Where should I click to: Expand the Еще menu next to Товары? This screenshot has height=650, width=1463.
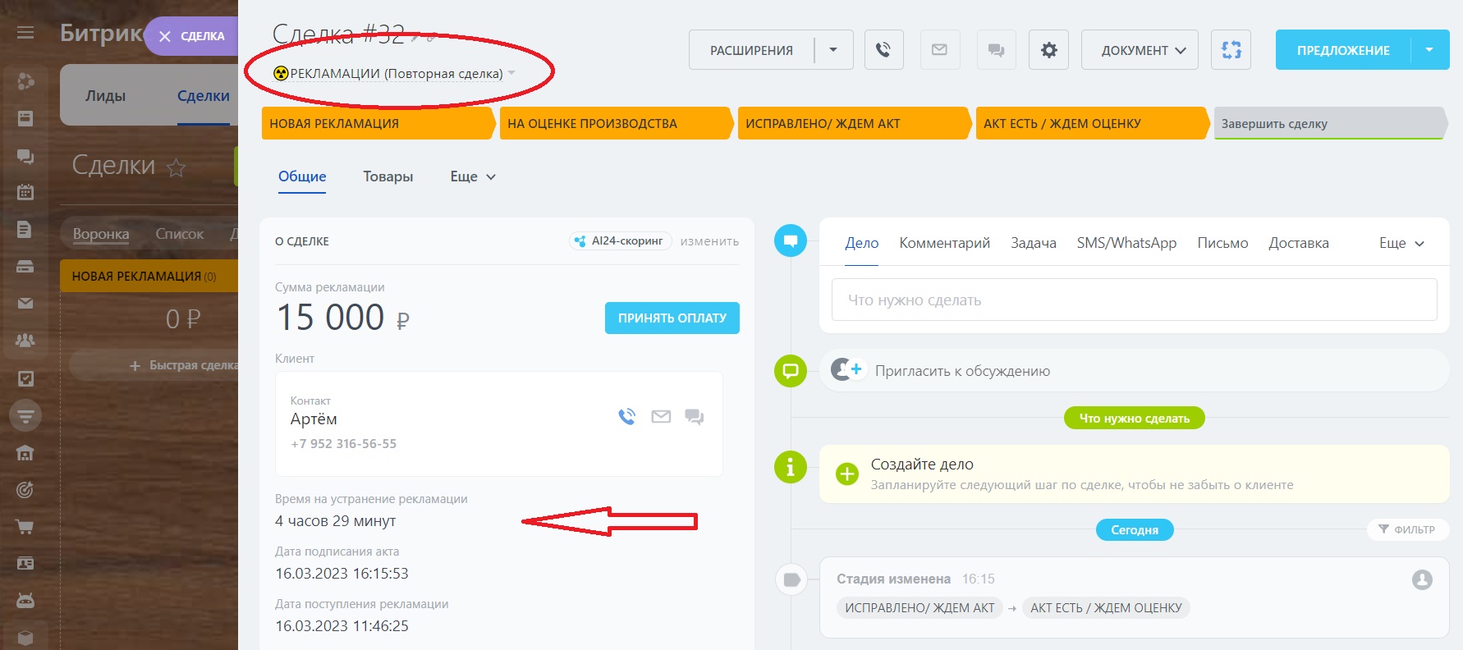pyautogui.click(x=473, y=176)
